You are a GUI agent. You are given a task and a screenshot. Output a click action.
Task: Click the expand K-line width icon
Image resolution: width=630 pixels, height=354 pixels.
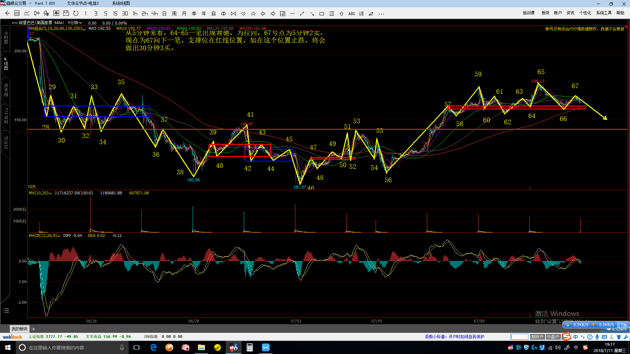tap(223, 13)
